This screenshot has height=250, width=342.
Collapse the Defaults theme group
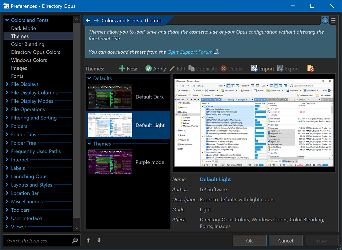[x=89, y=78]
